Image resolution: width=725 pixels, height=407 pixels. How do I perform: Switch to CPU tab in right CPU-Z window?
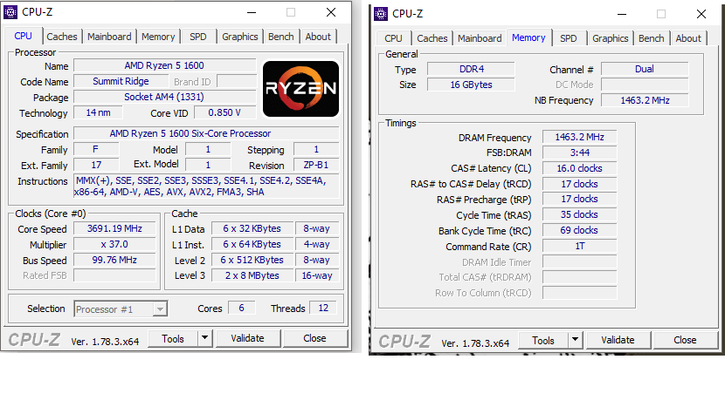393,38
